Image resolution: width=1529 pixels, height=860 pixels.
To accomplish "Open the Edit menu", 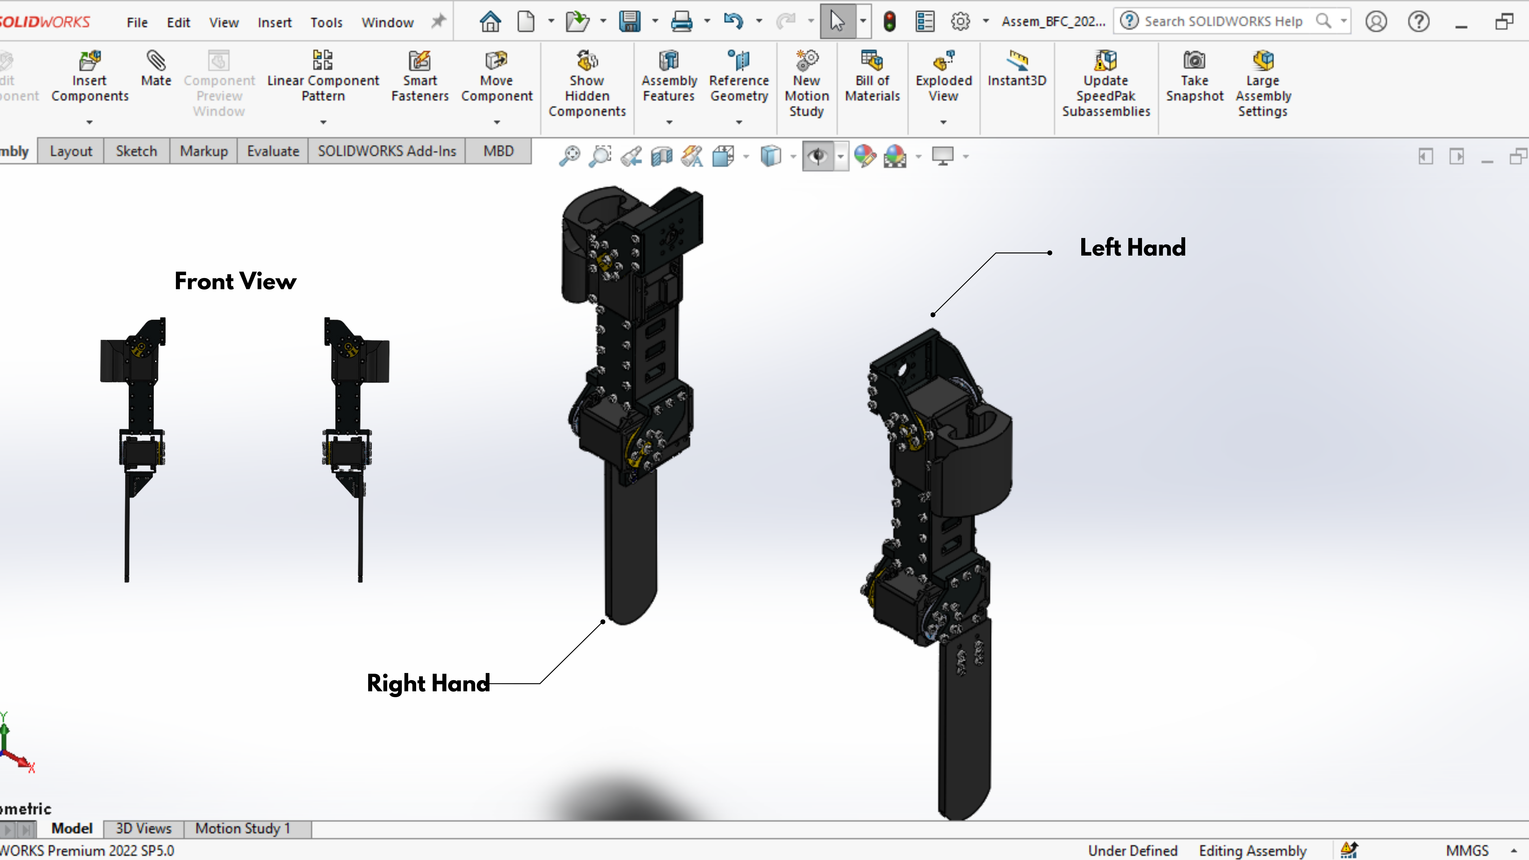I will pos(178,23).
